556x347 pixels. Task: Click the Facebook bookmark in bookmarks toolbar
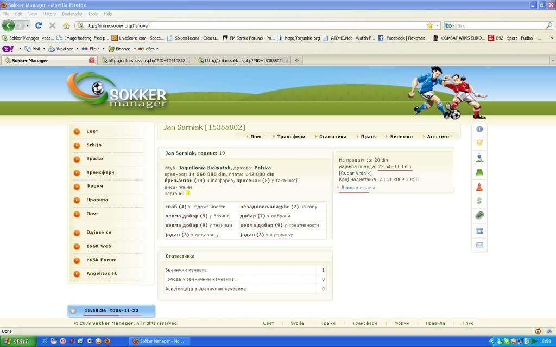pos(404,38)
